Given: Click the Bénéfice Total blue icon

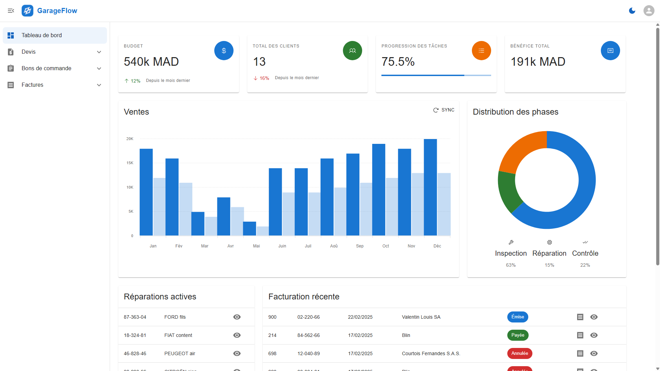Looking at the screenshot, I should 610,51.
